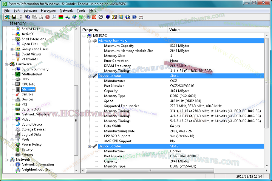The height and width of the screenshot is (181, 272).
Task: Collapse the Network tree section
Action: (6, 160)
